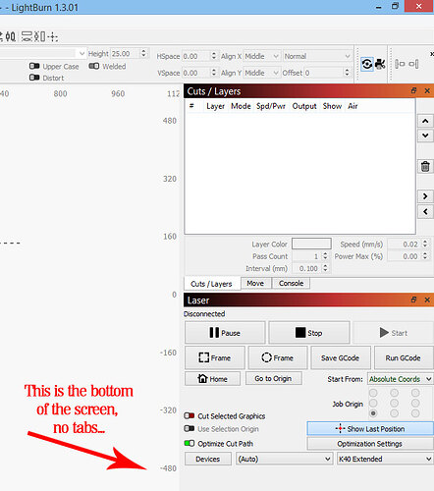This screenshot has width=434, height=491.
Task: Toggle Use Selection Origin
Action: coord(190,428)
